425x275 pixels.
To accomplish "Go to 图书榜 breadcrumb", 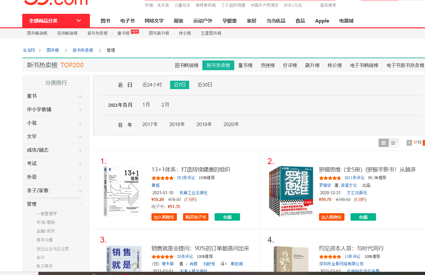I will point(53,50).
